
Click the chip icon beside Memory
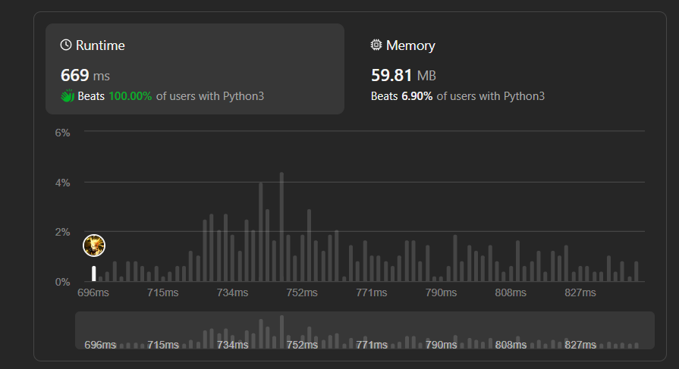click(x=376, y=45)
